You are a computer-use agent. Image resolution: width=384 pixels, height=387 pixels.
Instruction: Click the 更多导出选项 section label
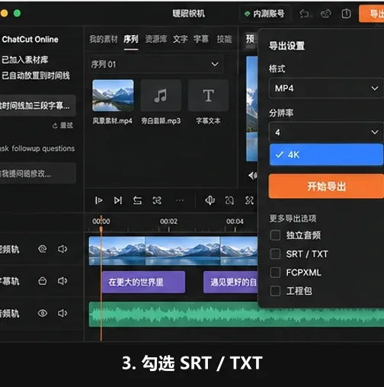point(293,219)
